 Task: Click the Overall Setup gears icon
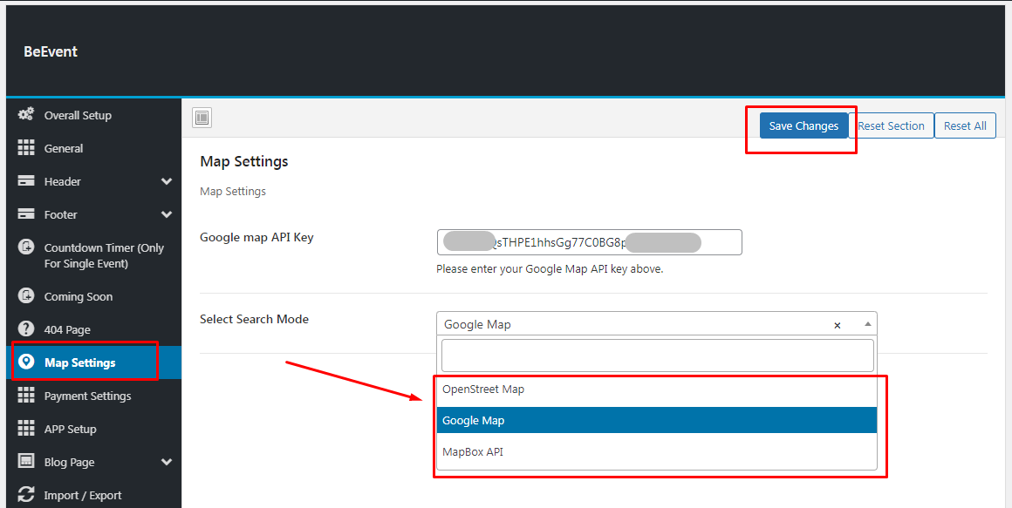click(26, 115)
